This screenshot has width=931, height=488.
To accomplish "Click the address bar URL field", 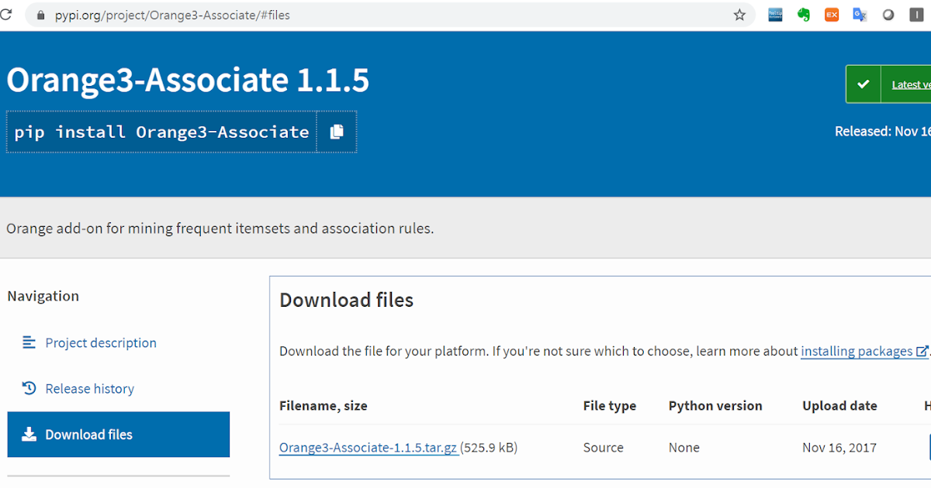I will (x=388, y=15).
